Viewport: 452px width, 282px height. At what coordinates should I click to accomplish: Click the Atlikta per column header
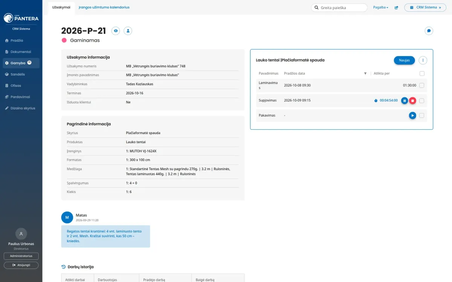click(x=382, y=73)
